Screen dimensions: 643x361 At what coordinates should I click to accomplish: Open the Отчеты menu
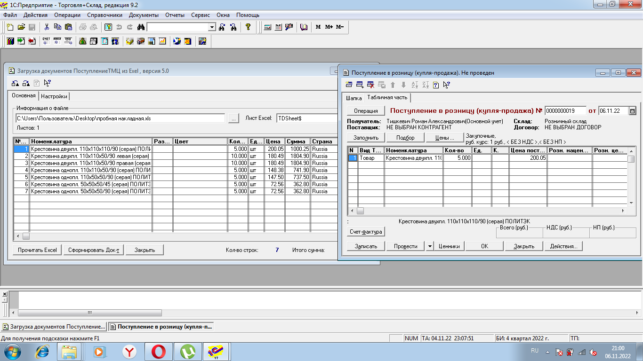(175, 15)
